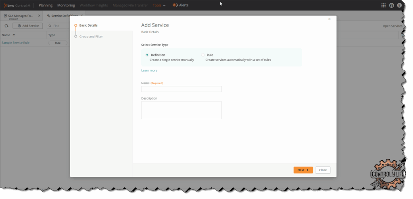The width and height of the screenshot is (413, 199).
Task: Click the Alerts bell icon
Action: click(x=175, y=5)
